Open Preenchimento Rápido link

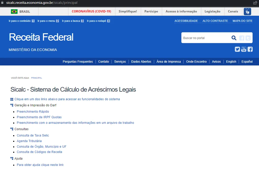click(33, 112)
